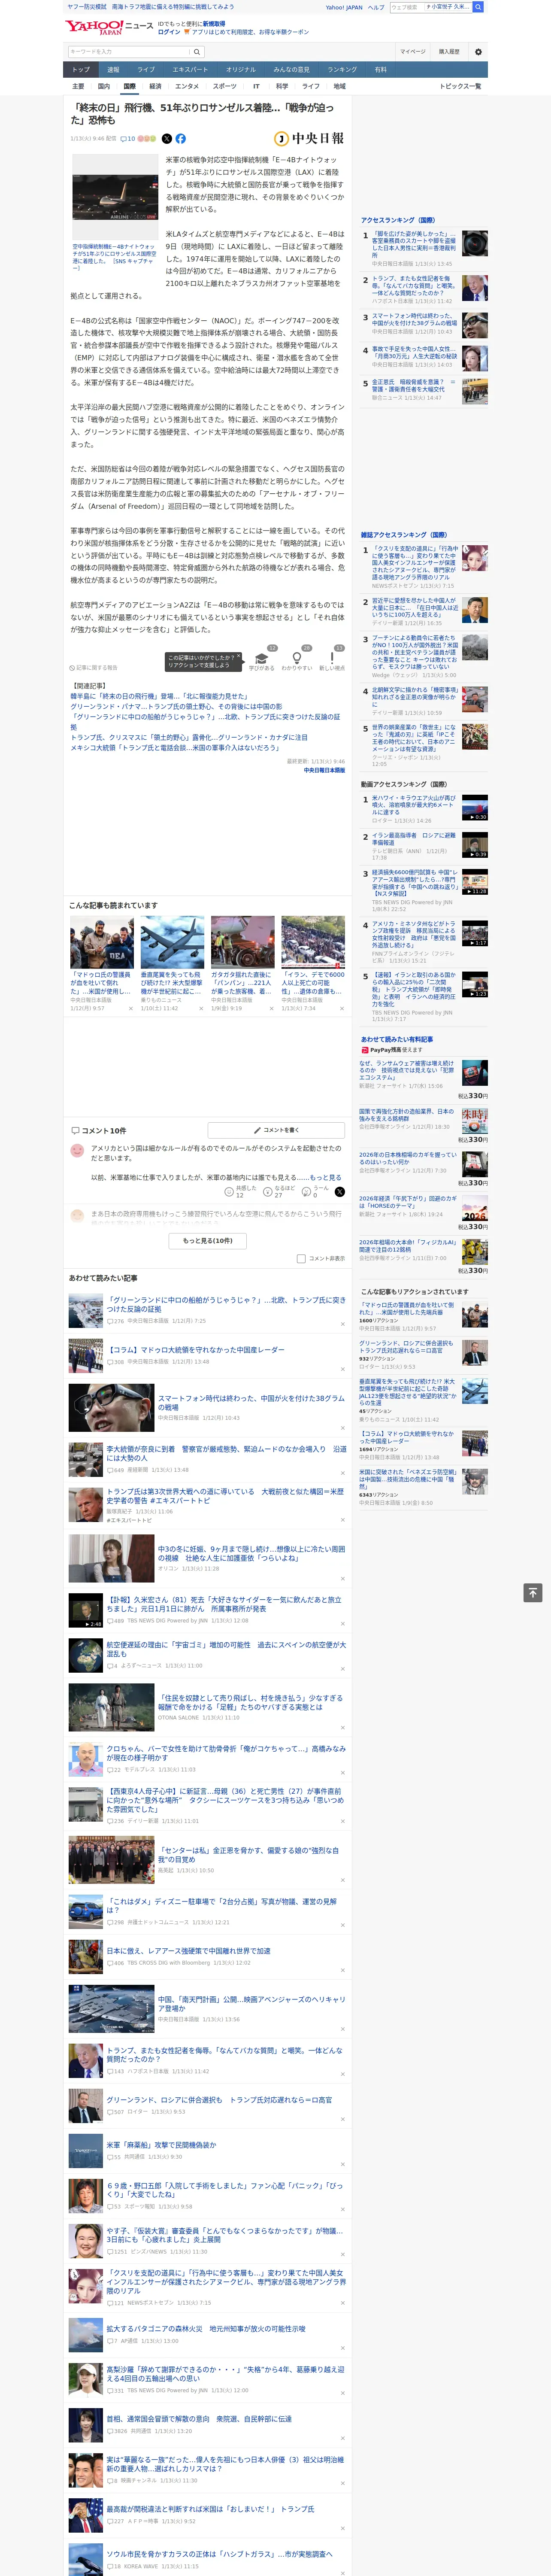The image size is (551, 2576).
Task: Open トピックス一覧 link
Action: click(460, 86)
